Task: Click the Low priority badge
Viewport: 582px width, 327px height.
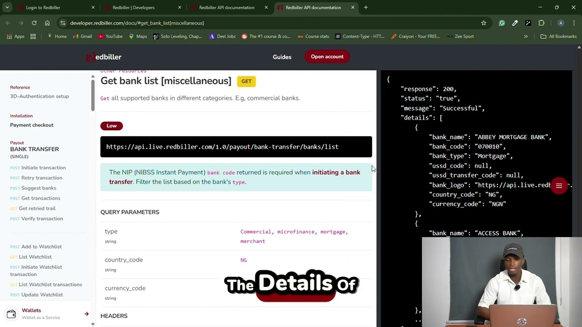Action: point(111,126)
